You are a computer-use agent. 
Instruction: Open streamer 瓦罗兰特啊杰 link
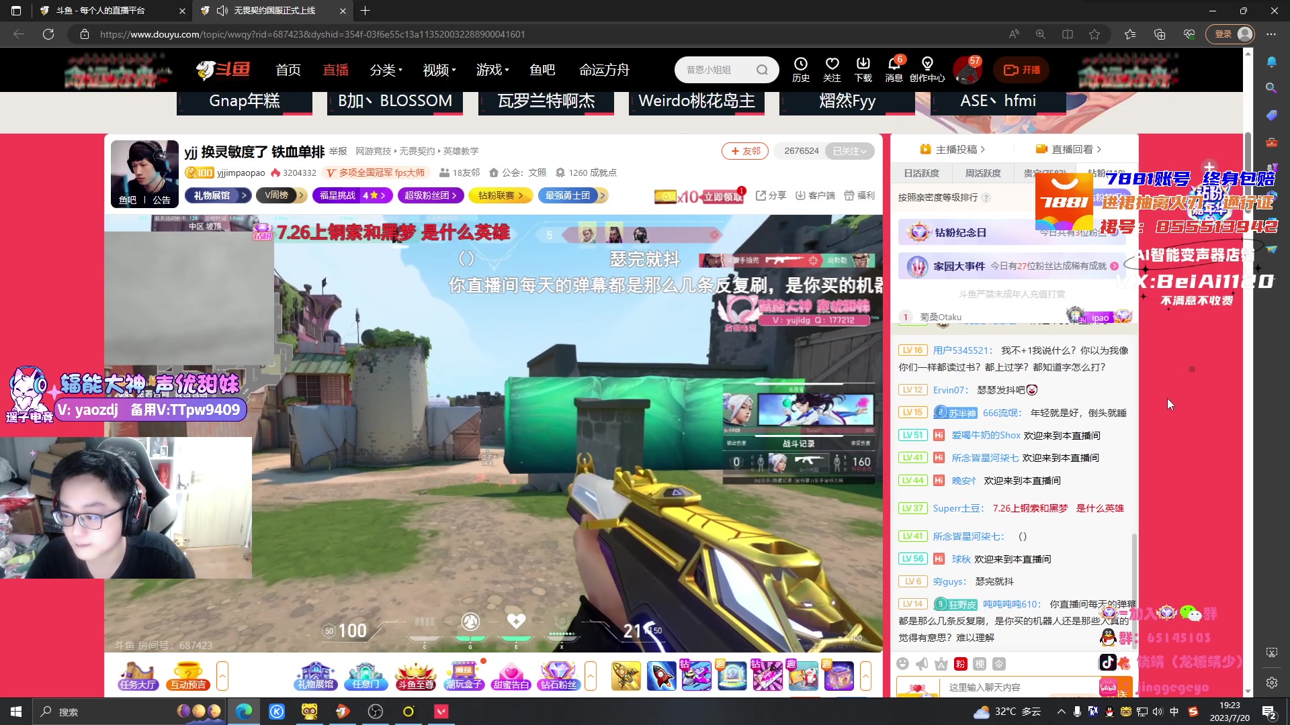[x=546, y=101]
